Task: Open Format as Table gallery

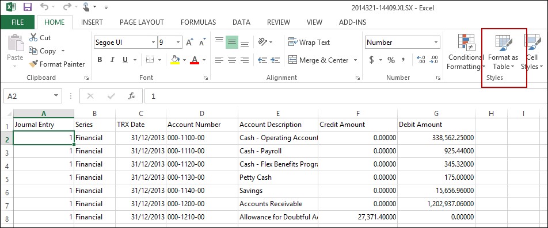Action: [503, 52]
